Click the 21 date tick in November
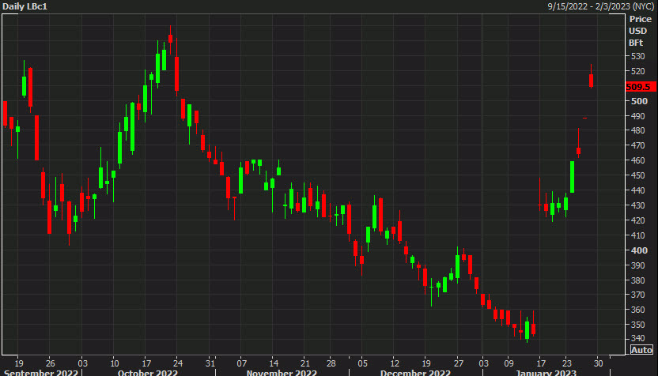This screenshot has height=376, width=658. tap(305, 363)
